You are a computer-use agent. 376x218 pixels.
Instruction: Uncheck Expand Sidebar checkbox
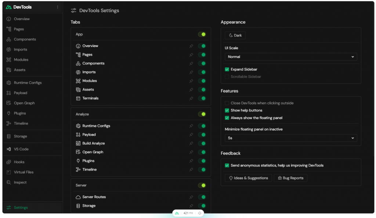[x=227, y=69]
